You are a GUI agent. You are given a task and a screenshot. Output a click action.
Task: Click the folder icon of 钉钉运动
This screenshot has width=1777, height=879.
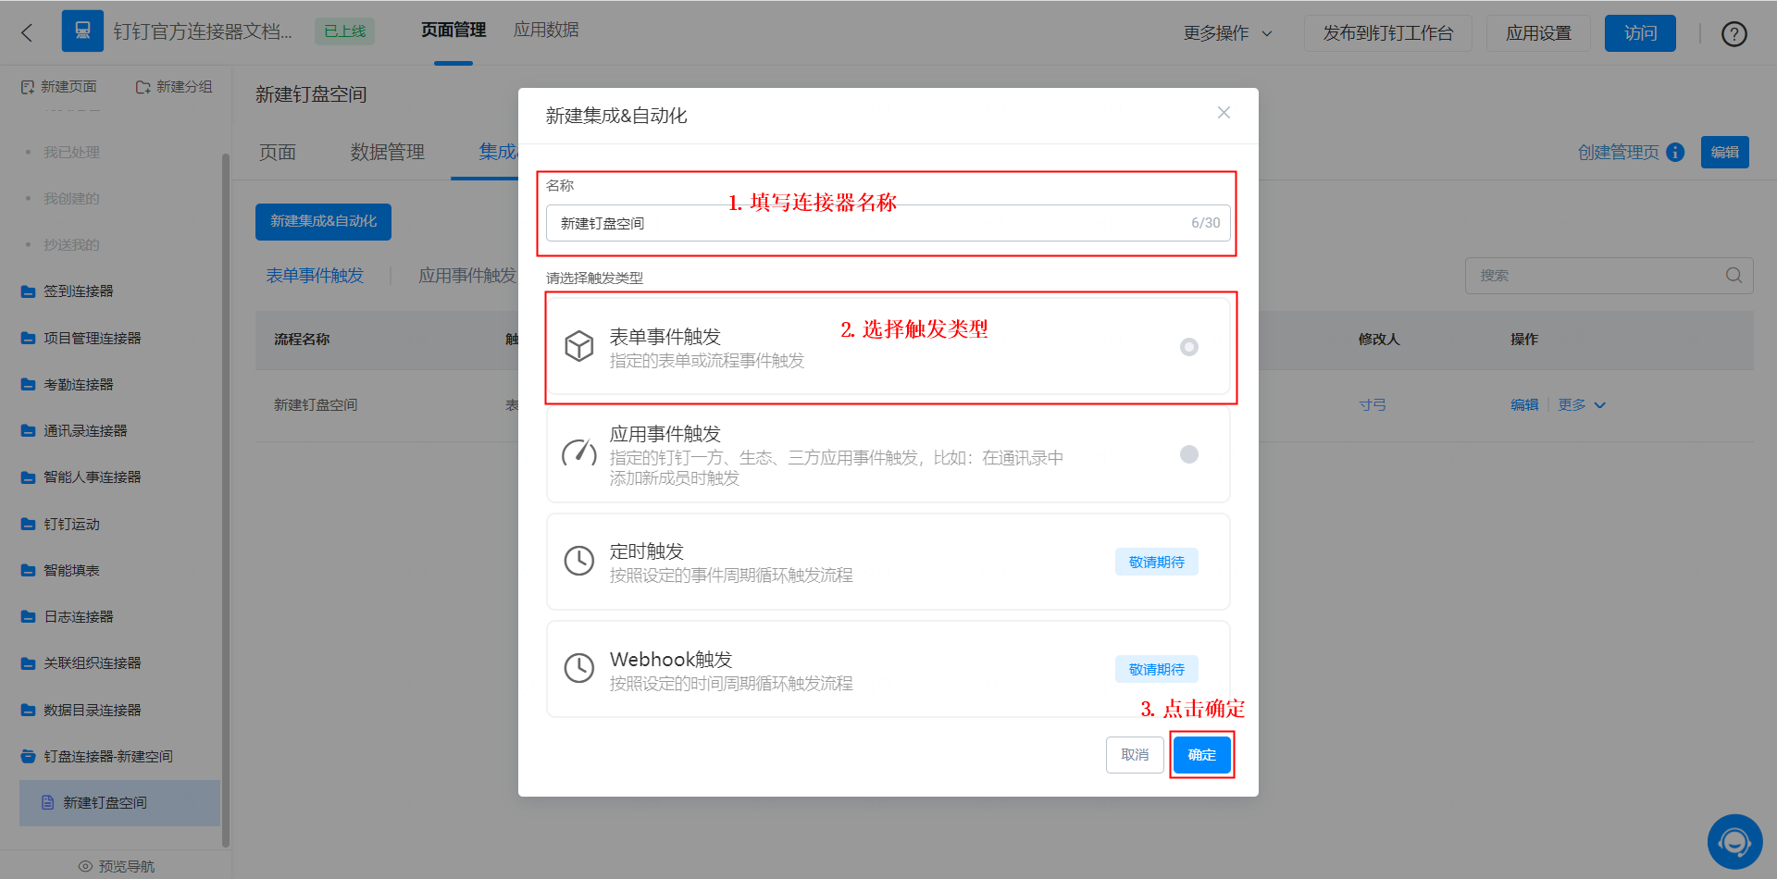point(28,525)
